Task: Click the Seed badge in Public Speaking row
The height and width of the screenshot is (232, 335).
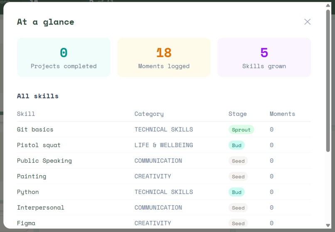Action: [x=238, y=161]
